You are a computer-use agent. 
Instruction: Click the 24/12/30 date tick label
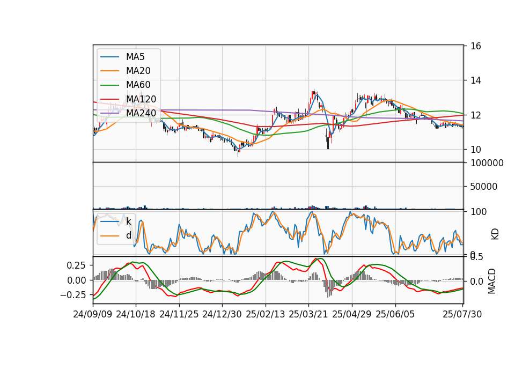click(x=222, y=314)
